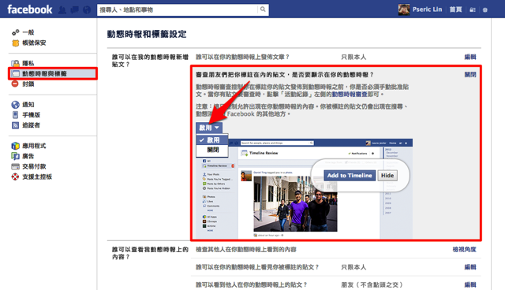
Task: Open 通知 notifications settings section
Action: pos(28,105)
